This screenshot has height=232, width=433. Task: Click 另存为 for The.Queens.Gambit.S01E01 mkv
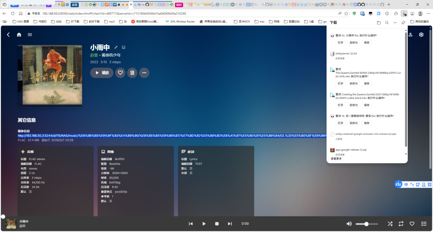(354, 83)
